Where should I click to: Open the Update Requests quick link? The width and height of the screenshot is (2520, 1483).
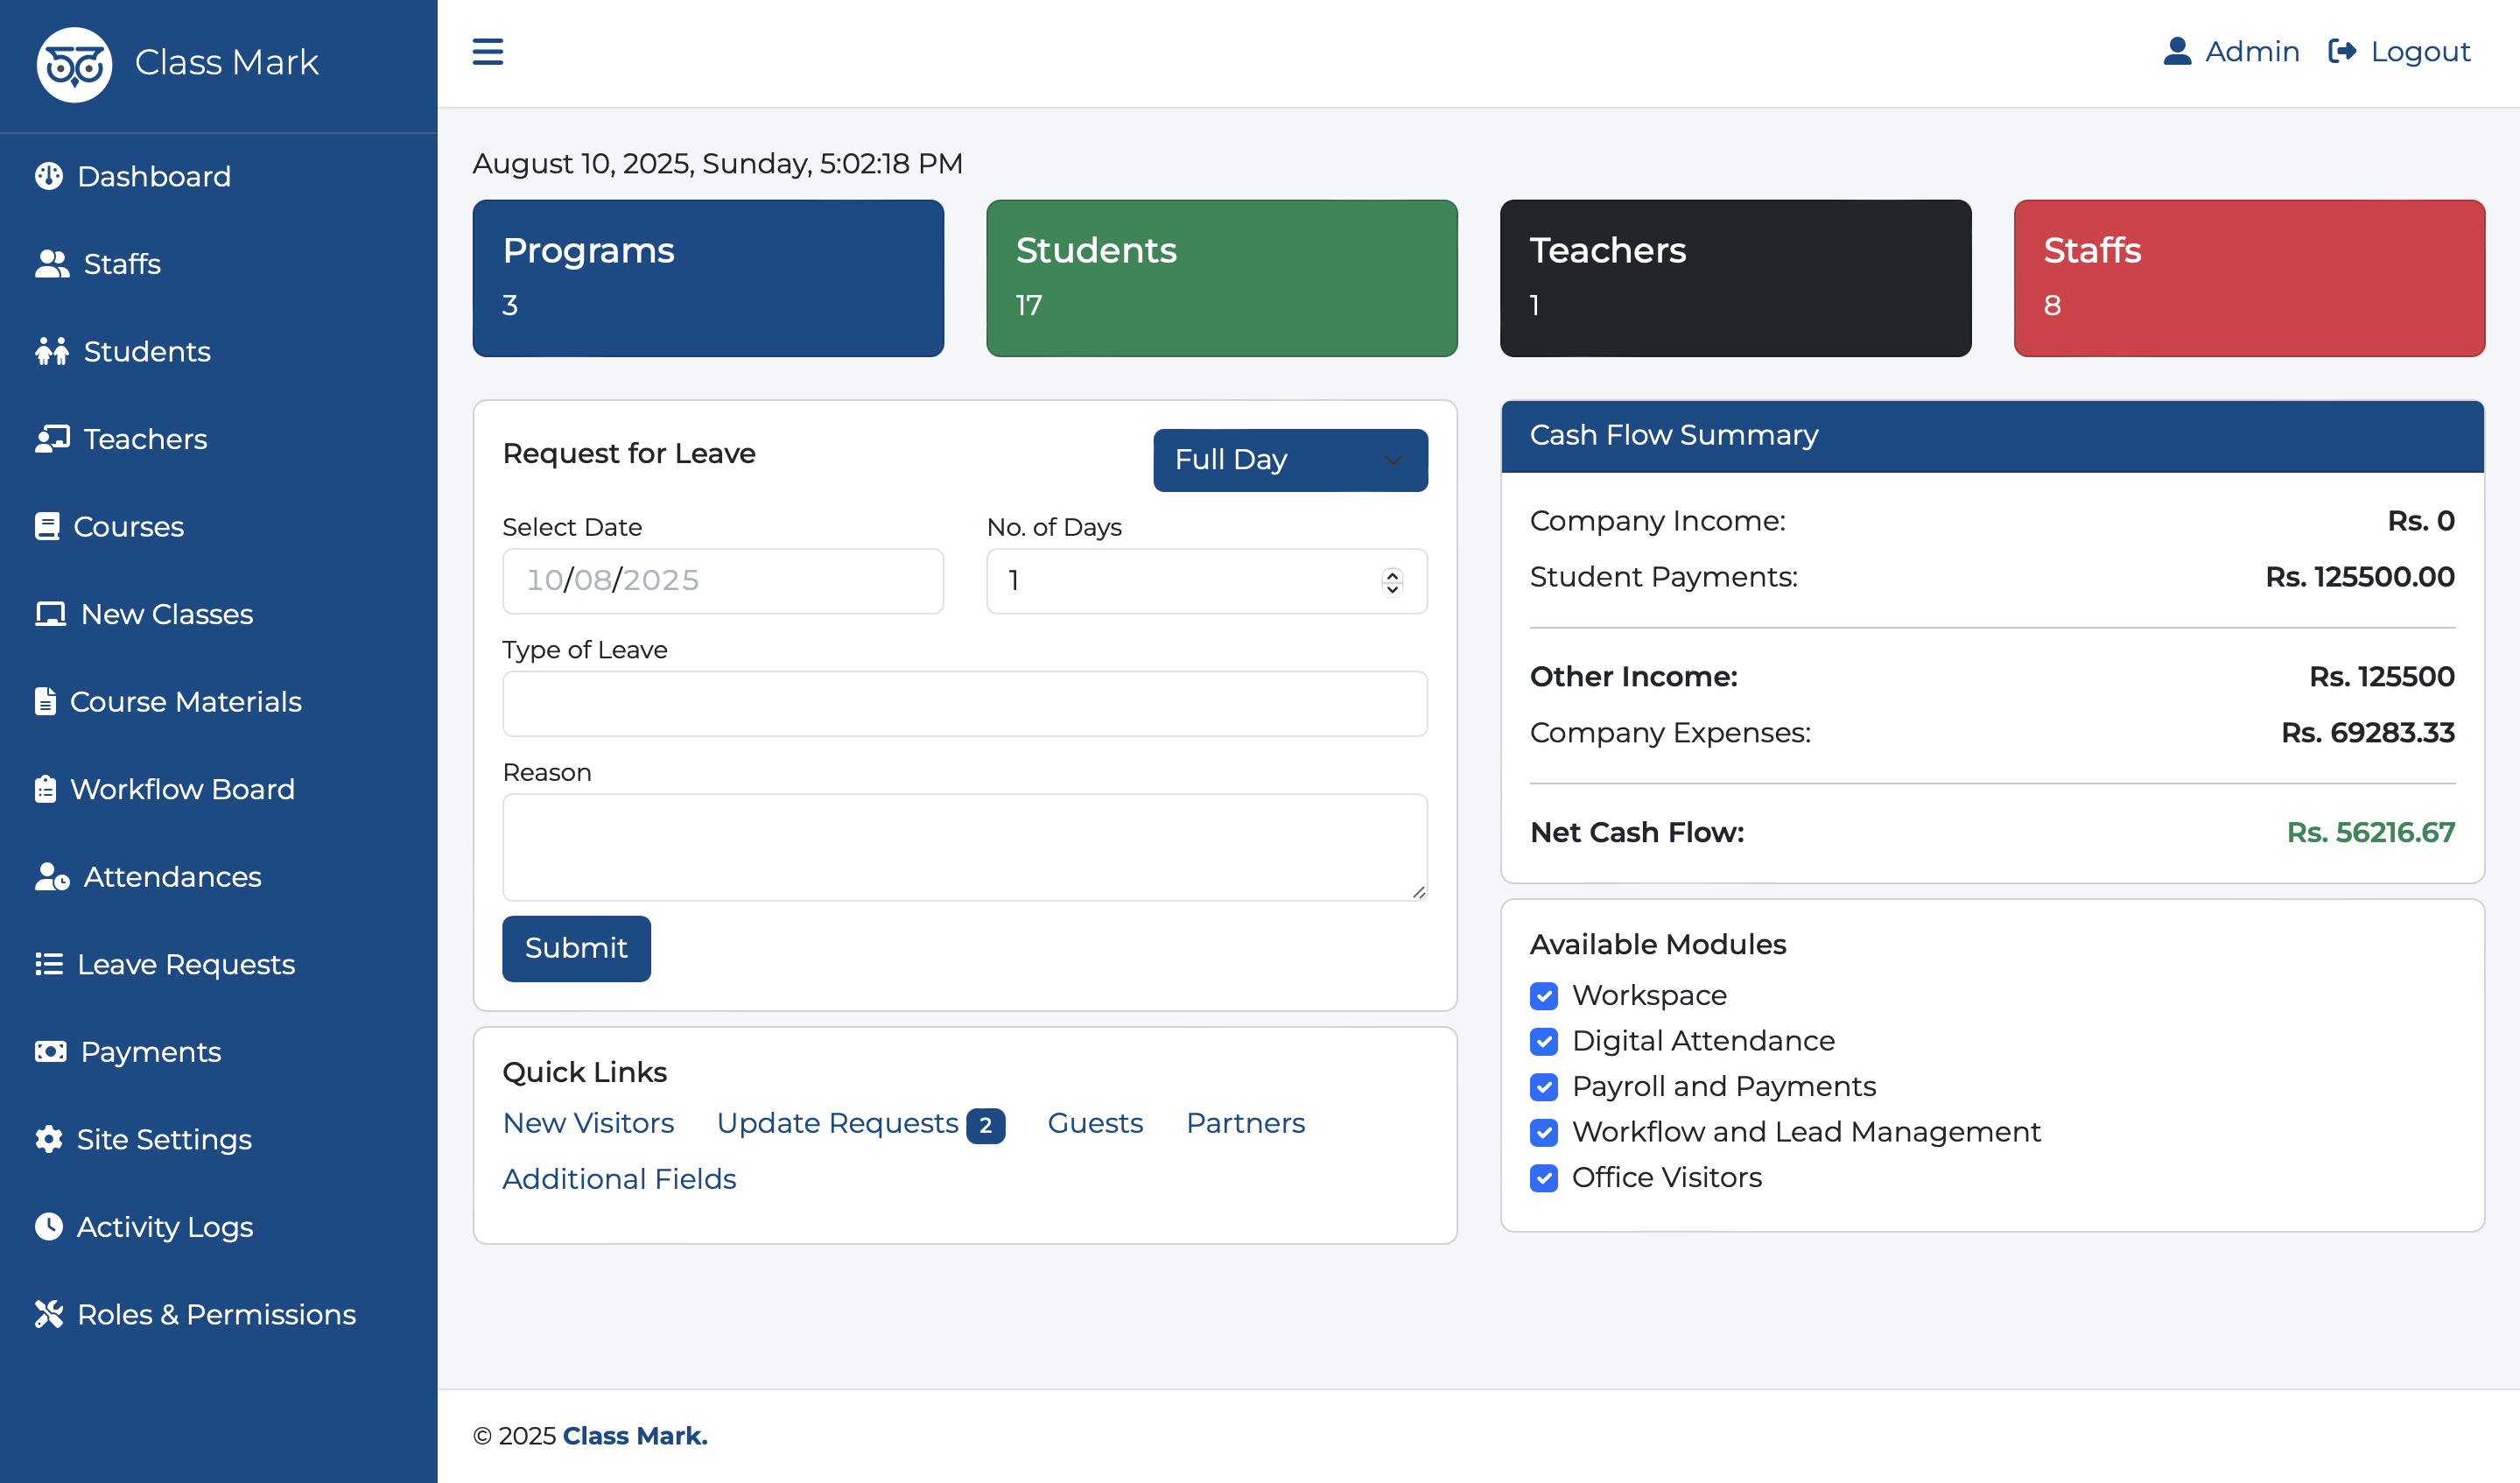tap(837, 1123)
